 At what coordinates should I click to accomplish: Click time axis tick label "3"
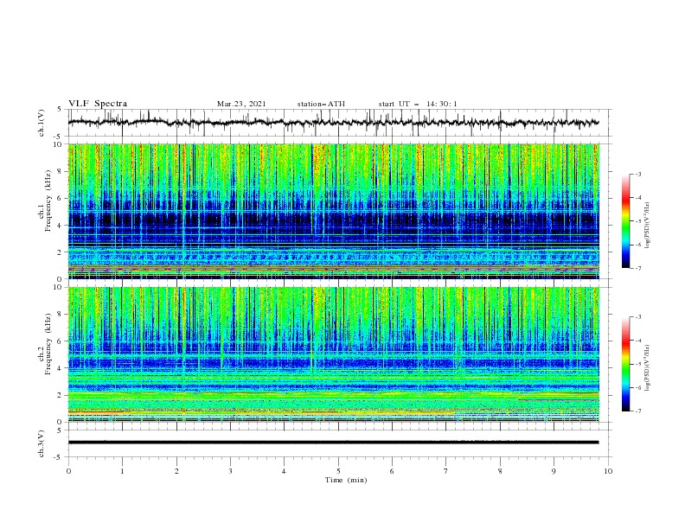pos(231,471)
